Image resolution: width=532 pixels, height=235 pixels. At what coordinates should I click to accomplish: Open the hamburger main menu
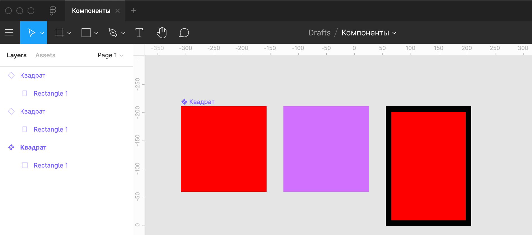(x=9, y=33)
